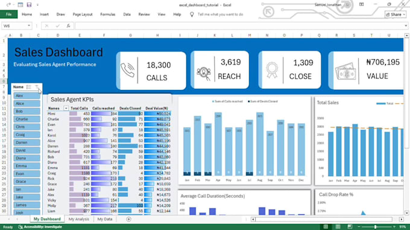
Task: Open the Page Layout ribbon tab
Action: (83, 14)
